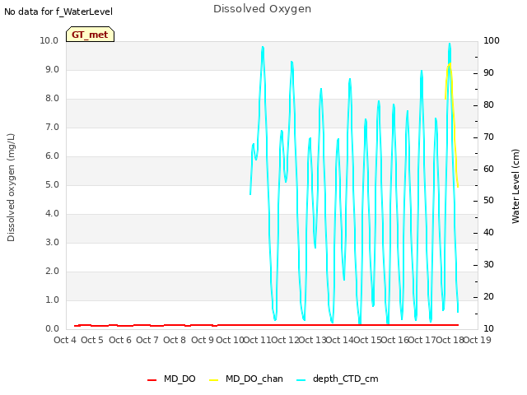This screenshot has width=527, height=395.
Task: Click the depth_CTD_cm legend entry
Action: [338, 379]
